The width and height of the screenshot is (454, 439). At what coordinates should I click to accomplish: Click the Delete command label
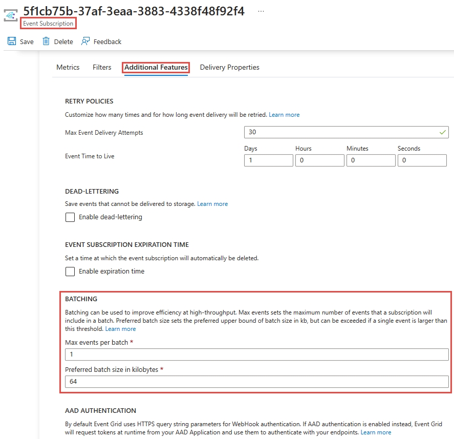pos(63,41)
